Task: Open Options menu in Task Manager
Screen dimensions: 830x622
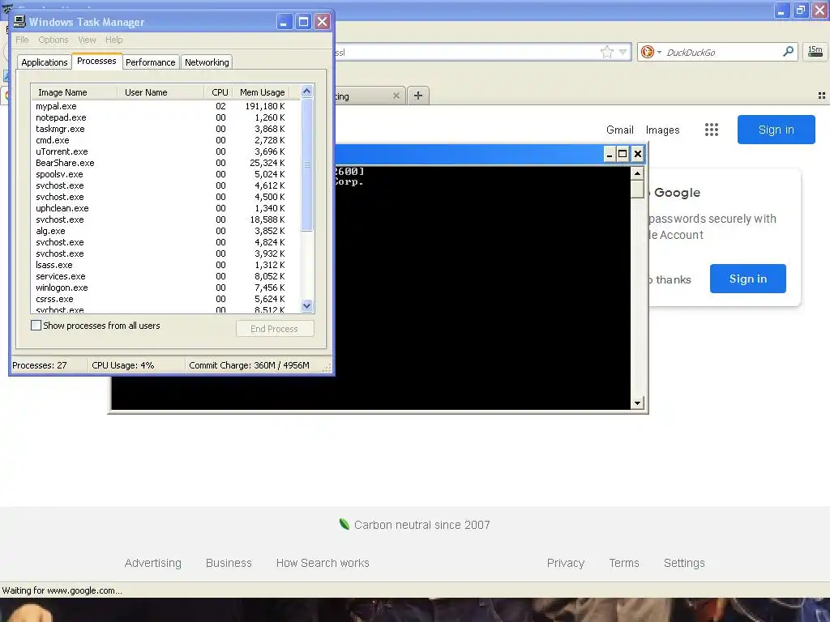Action: (53, 40)
